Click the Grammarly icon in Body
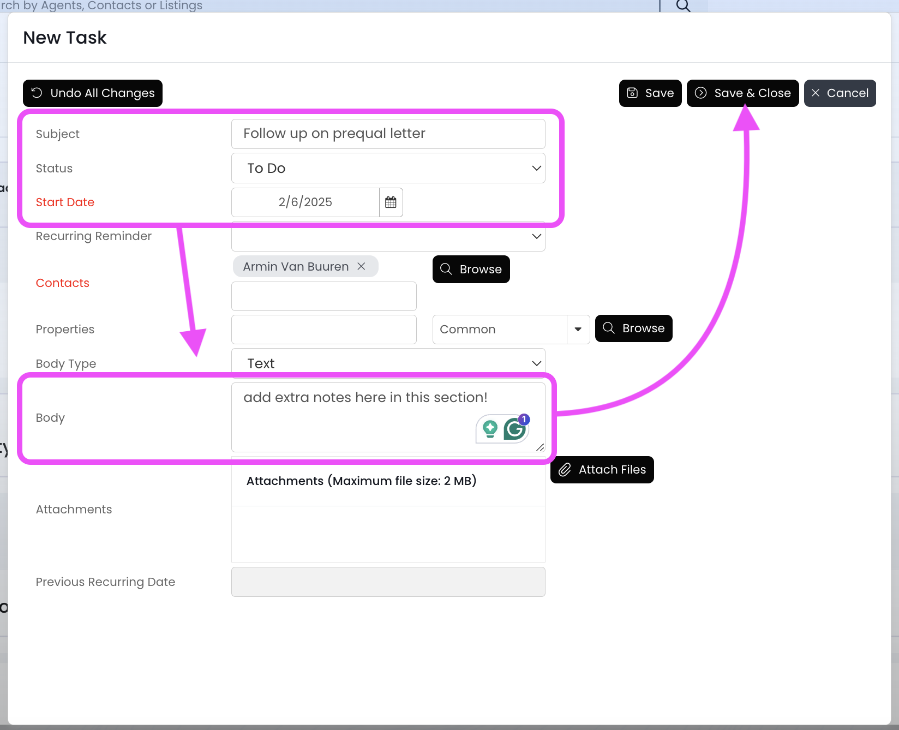 coord(514,429)
